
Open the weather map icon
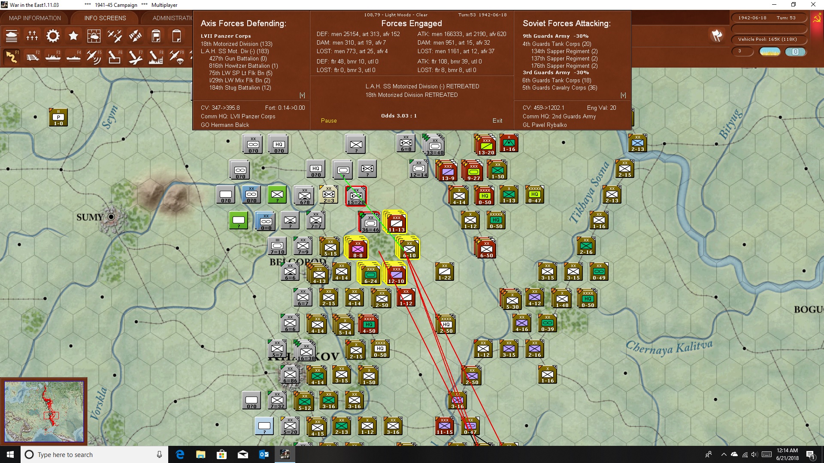(x=94, y=36)
